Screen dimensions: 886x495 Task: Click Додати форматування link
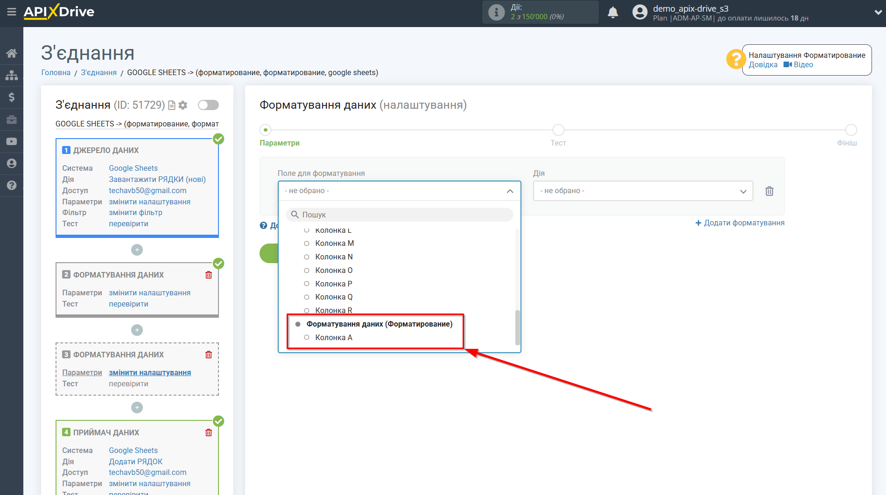740,223
